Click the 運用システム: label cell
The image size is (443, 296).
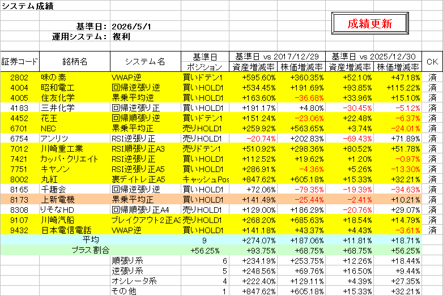[x=80, y=36]
